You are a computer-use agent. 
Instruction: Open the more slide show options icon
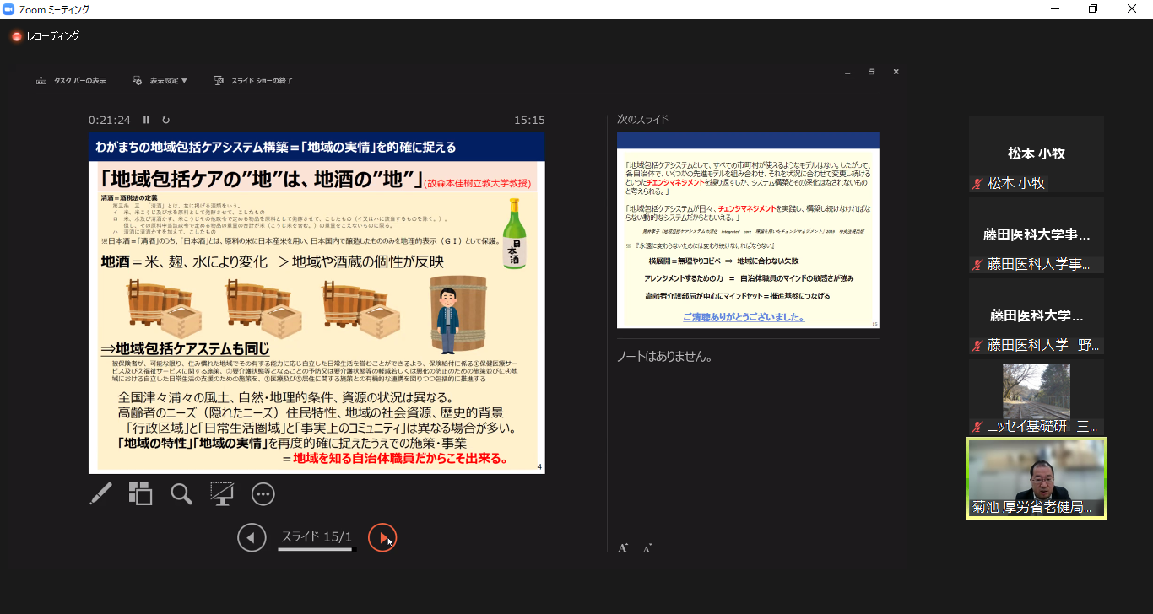click(263, 494)
